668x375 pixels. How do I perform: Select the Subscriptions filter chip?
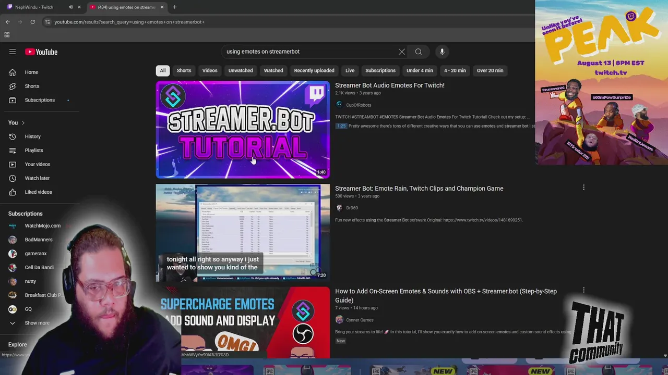(x=380, y=71)
